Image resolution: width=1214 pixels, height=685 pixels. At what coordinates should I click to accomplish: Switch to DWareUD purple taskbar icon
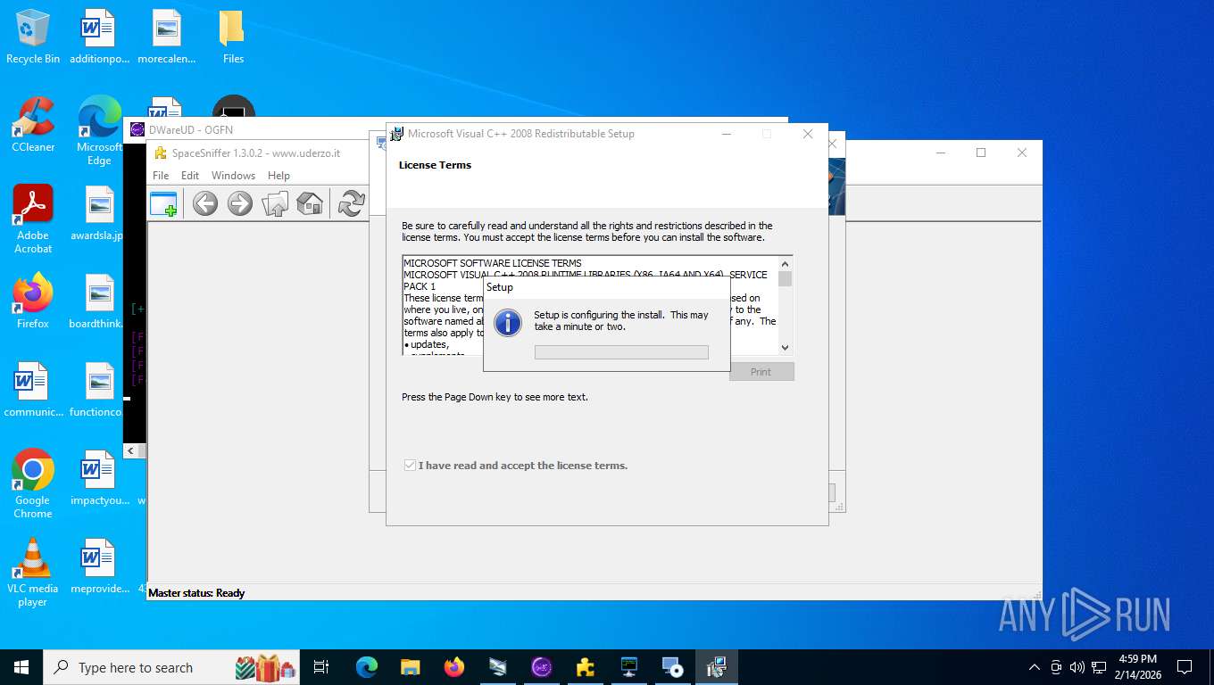[542, 667]
